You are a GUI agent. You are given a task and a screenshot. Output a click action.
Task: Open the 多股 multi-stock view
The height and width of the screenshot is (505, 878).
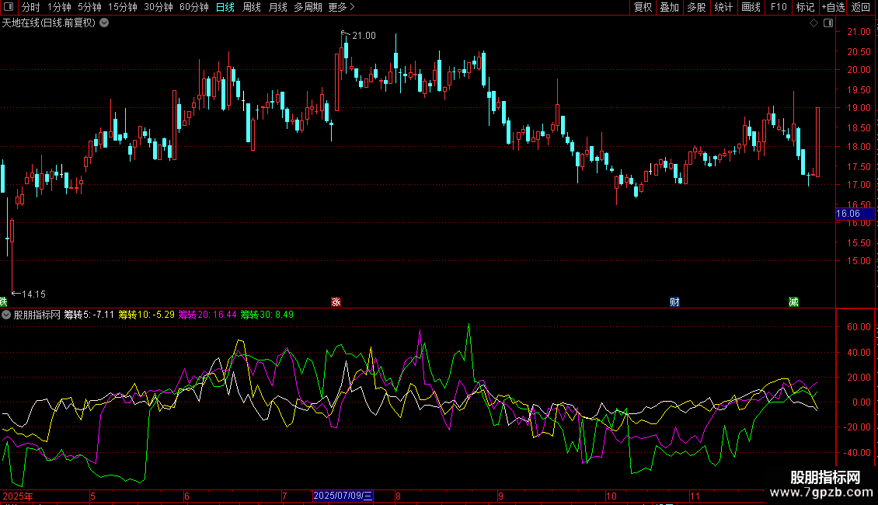pyautogui.click(x=697, y=7)
